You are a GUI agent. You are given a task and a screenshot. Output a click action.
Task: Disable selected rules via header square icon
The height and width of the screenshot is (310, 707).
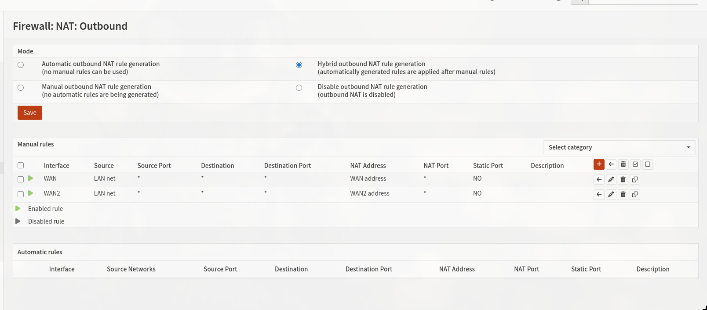click(x=647, y=164)
